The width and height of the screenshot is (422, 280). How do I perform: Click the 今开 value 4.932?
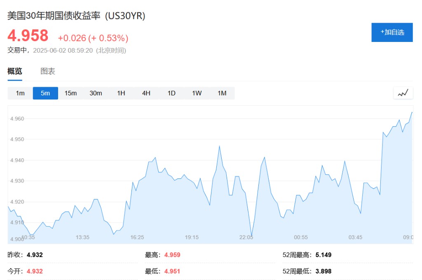35,271
